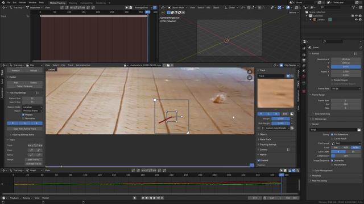
Task: Click the Detect Features button
Action: tap(24, 86)
